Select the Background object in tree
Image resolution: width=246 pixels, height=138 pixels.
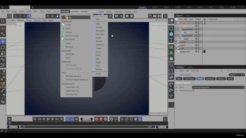pyautogui.click(x=184, y=52)
